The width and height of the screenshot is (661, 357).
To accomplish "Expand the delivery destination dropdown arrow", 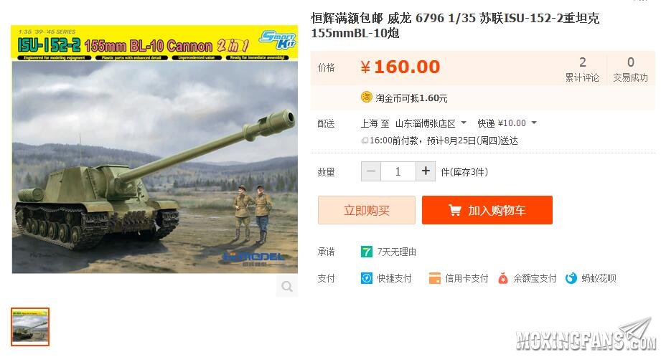I will coord(464,123).
